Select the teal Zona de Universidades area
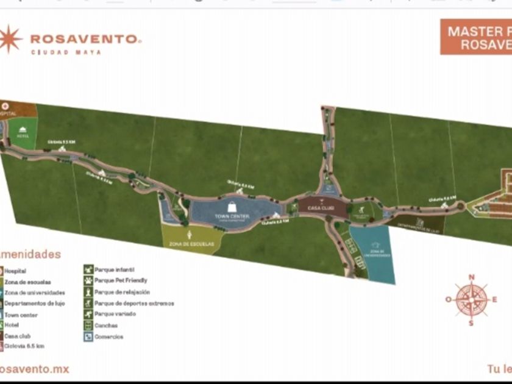This screenshot has width=512, height=384. click(375, 253)
